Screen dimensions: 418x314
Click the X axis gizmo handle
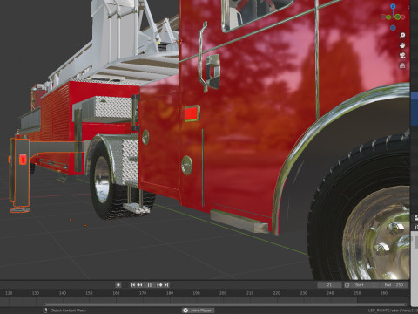click(403, 17)
